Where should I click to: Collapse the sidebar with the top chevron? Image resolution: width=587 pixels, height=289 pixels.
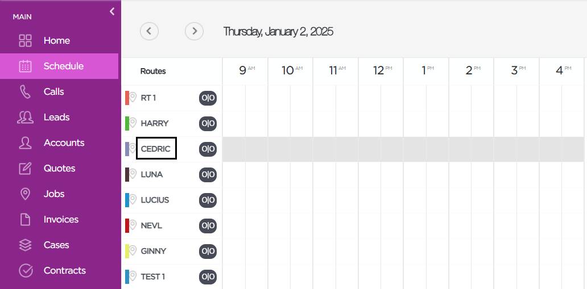(112, 11)
